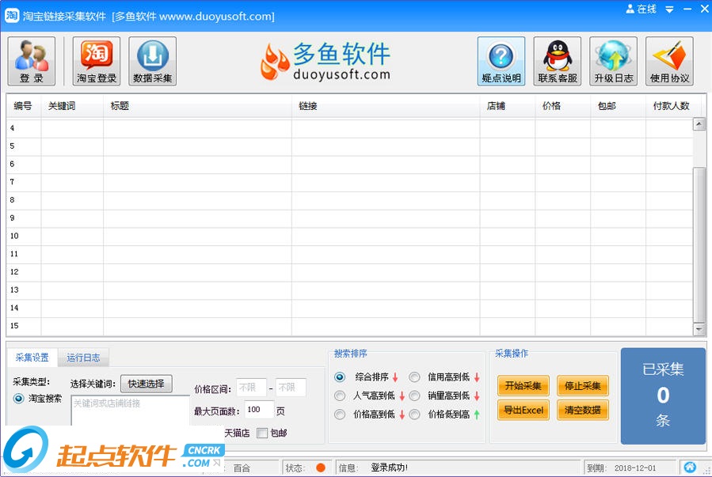Click the 付款人数 column header
Image resolution: width=712 pixels, height=477 pixels.
673,106
